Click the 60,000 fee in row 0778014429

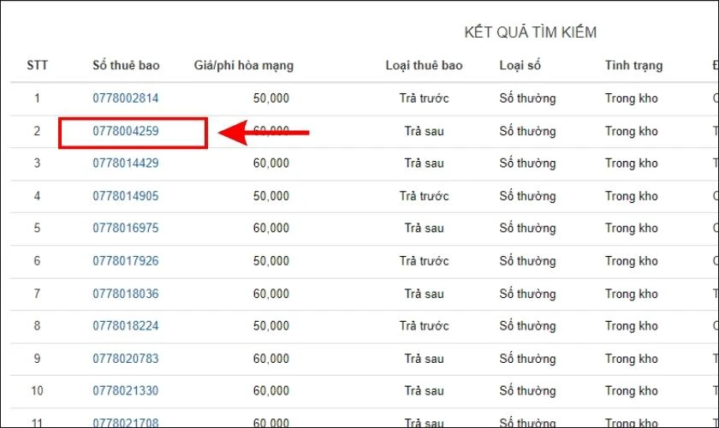(271, 163)
